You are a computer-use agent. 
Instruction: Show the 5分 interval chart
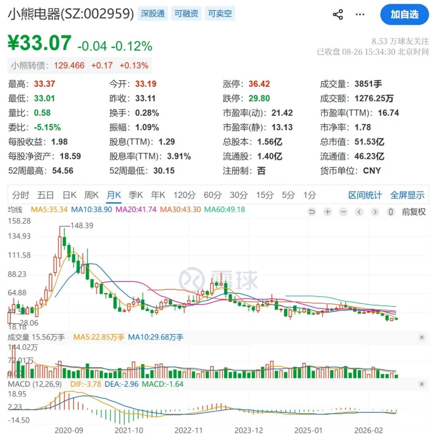click(x=289, y=195)
